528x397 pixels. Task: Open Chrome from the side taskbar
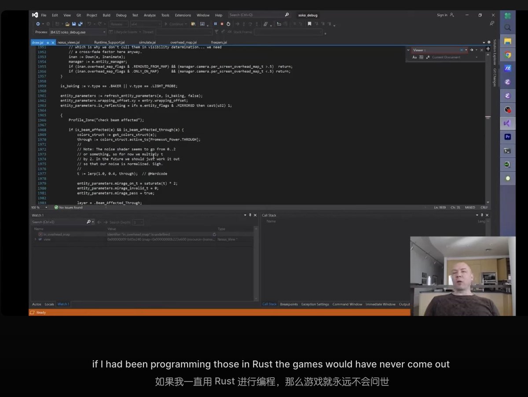[x=508, y=55]
